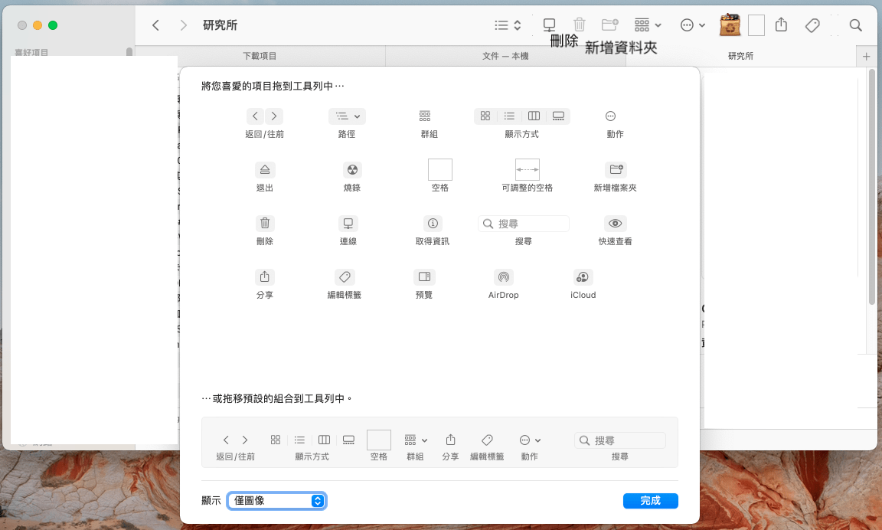This screenshot has height=530, width=882.
Task: Click the 完成 button
Action: pyautogui.click(x=650, y=501)
